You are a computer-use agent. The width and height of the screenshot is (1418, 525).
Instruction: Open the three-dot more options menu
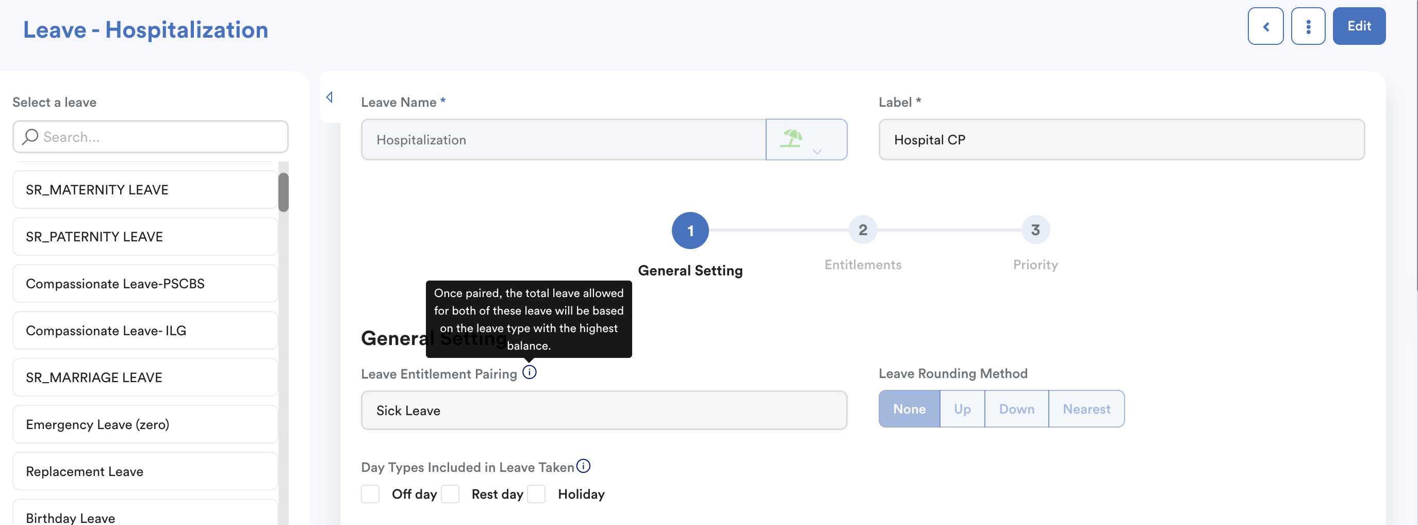1308,26
